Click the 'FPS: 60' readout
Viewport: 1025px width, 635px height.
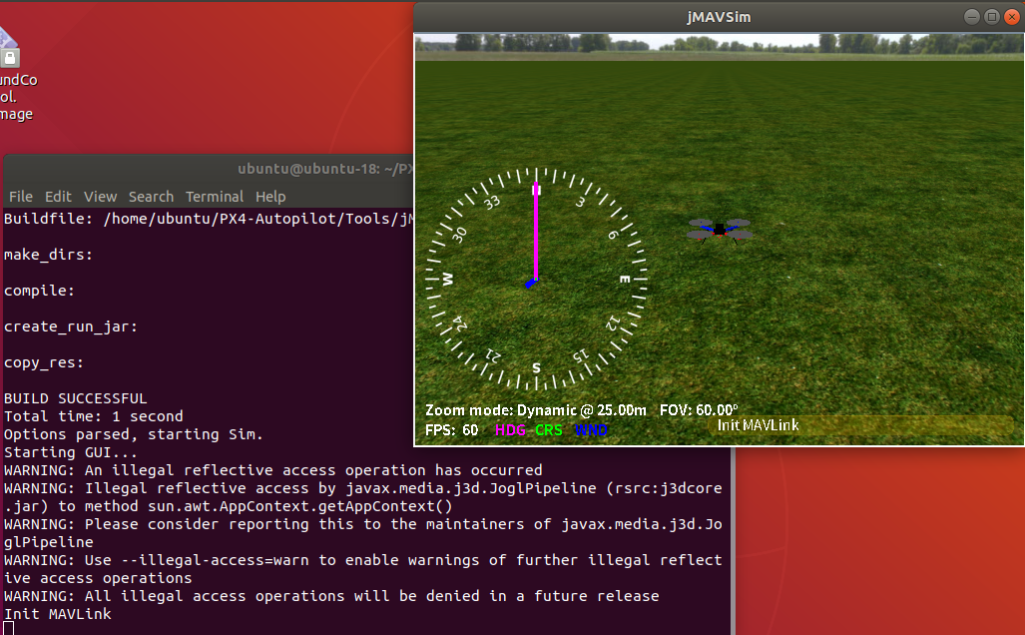coord(452,430)
